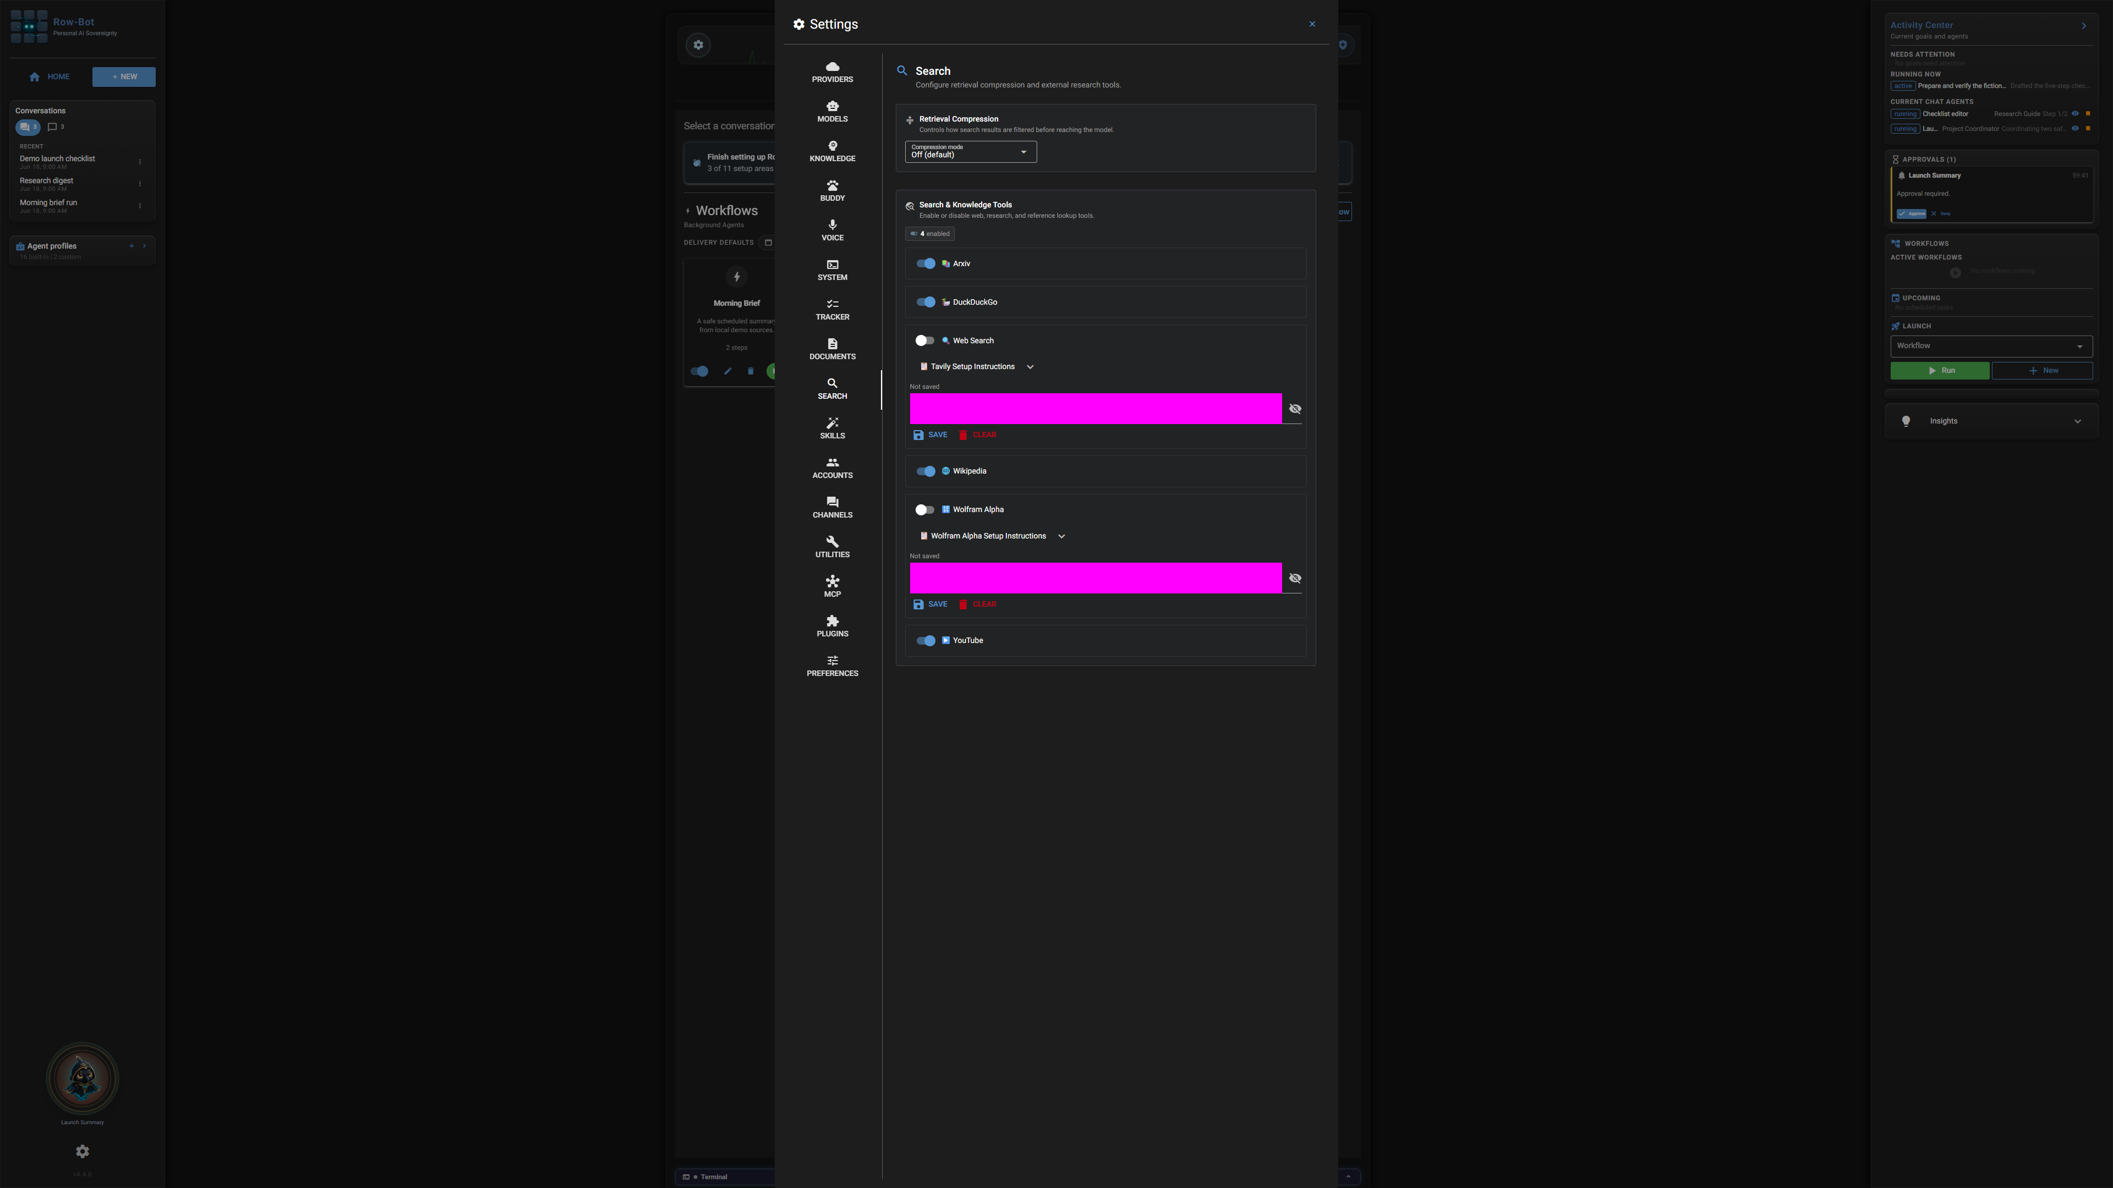The height and width of the screenshot is (1188, 2113).
Task: Open the Compression mode dropdown
Action: point(970,152)
